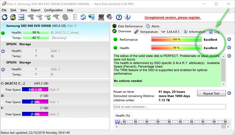Switch to the Information tab
Screen dimensions: 235x135
point(194,32)
